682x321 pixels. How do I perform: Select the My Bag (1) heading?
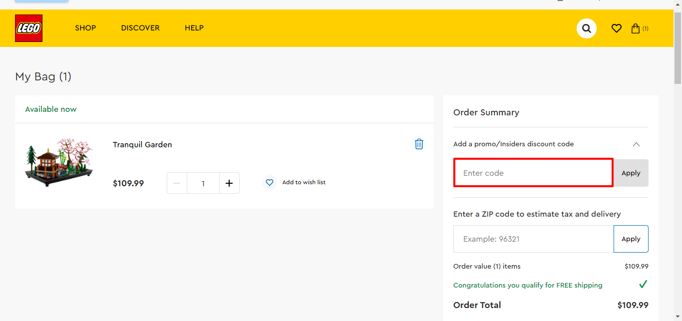coord(43,77)
